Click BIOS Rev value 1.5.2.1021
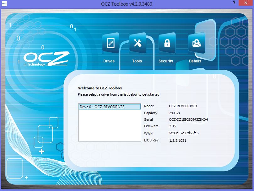 coord(178,140)
